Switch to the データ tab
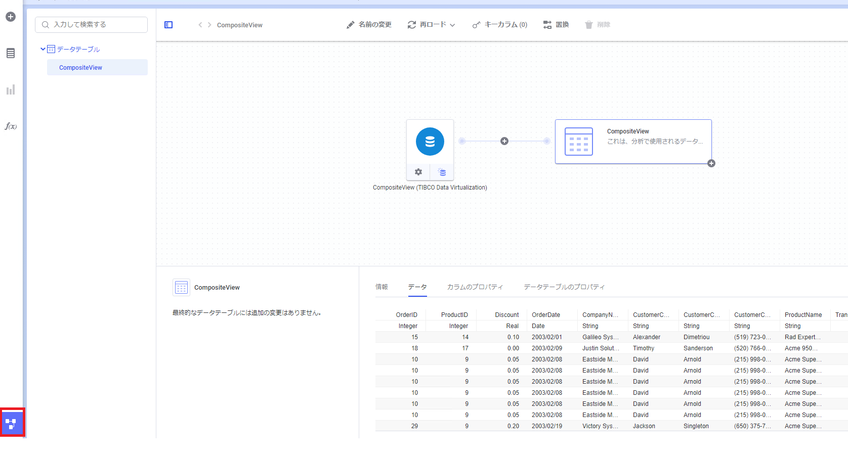 (417, 287)
